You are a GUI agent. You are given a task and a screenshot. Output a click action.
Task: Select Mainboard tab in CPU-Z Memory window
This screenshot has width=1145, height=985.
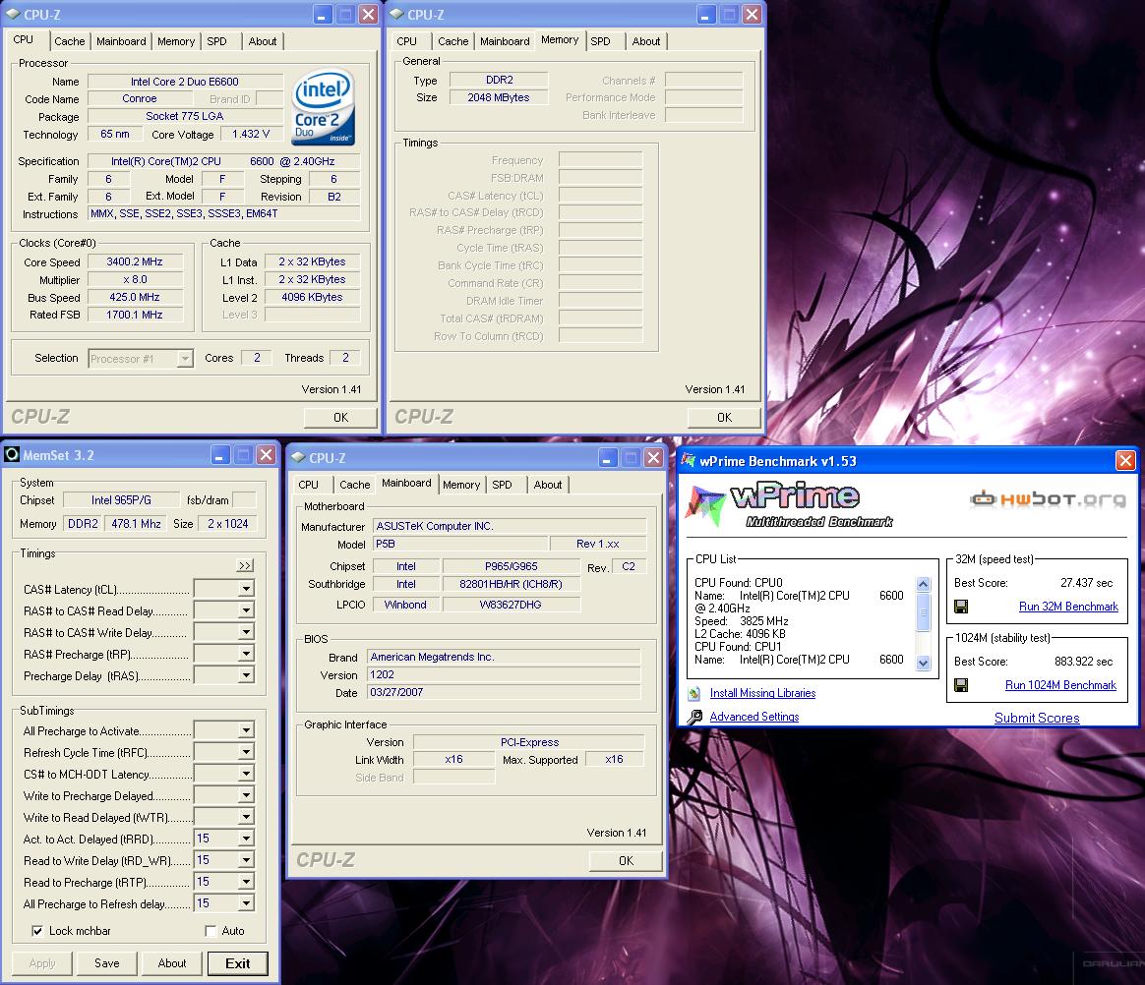coord(505,41)
